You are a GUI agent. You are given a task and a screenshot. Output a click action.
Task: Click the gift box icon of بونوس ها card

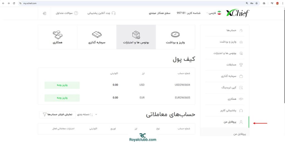pos(136,35)
